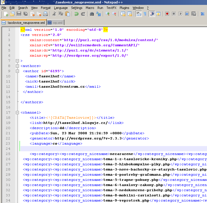Viewport: 207px width, 203px height.
Task: Collapse the authors fold marker
Action: coord(17,66)
